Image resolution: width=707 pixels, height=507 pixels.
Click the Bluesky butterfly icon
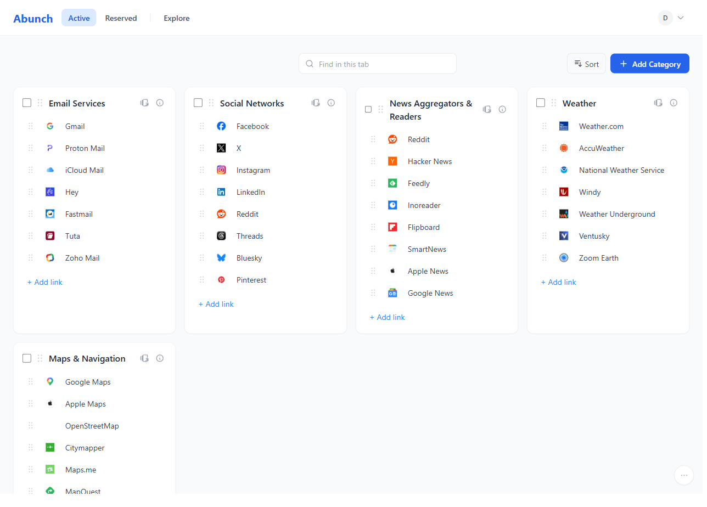click(221, 258)
